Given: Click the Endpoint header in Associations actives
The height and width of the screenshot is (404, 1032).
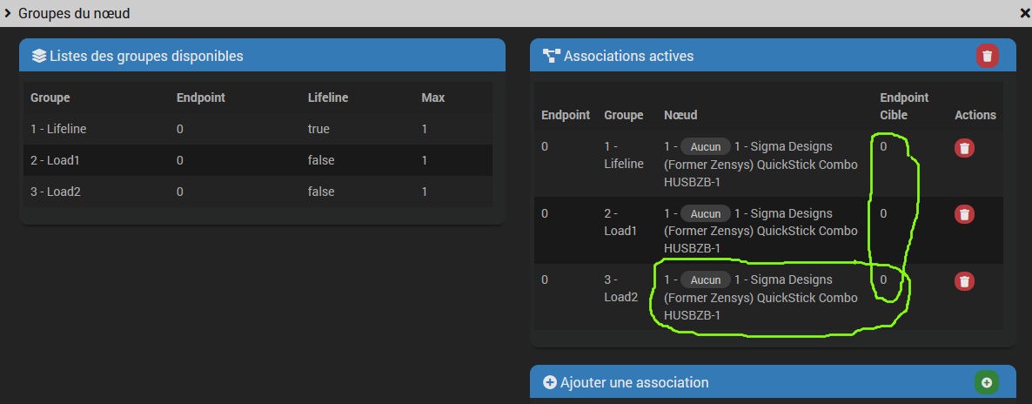Looking at the screenshot, I should click(566, 115).
